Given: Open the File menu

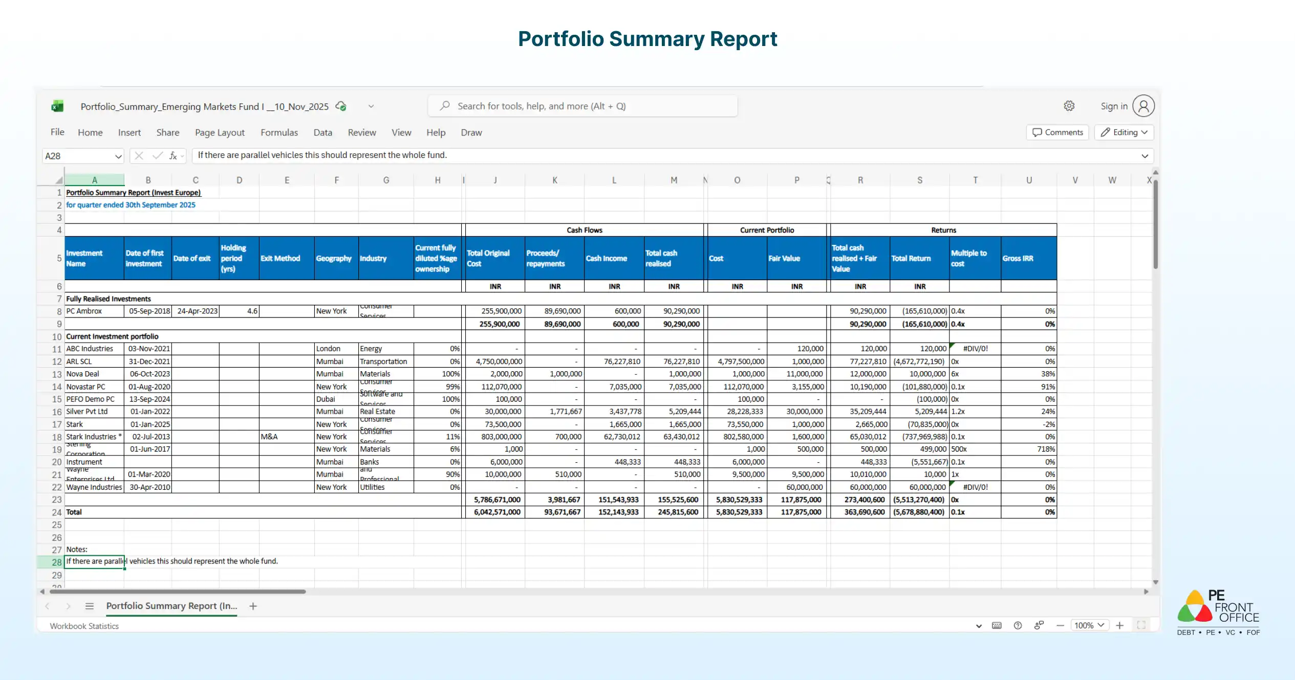Looking at the screenshot, I should click(57, 132).
